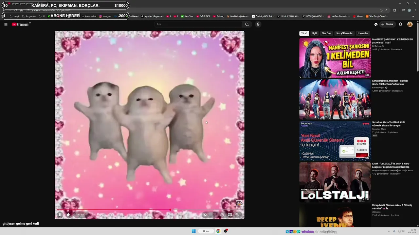Click the YouTube search input field
The image size is (419, 235).
(198, 24)
